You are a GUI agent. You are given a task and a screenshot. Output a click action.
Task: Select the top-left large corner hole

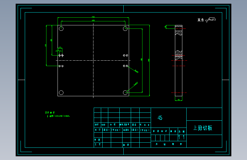(x=61, y=28)
